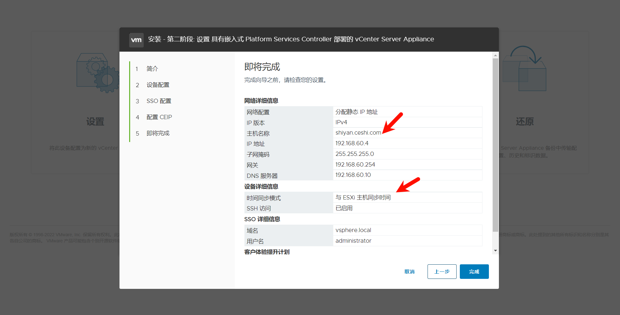This screenshot has height=315, width=620.
Task: Click the 分配静态 IP 地址 value
Action: click(x=356, y=112)
